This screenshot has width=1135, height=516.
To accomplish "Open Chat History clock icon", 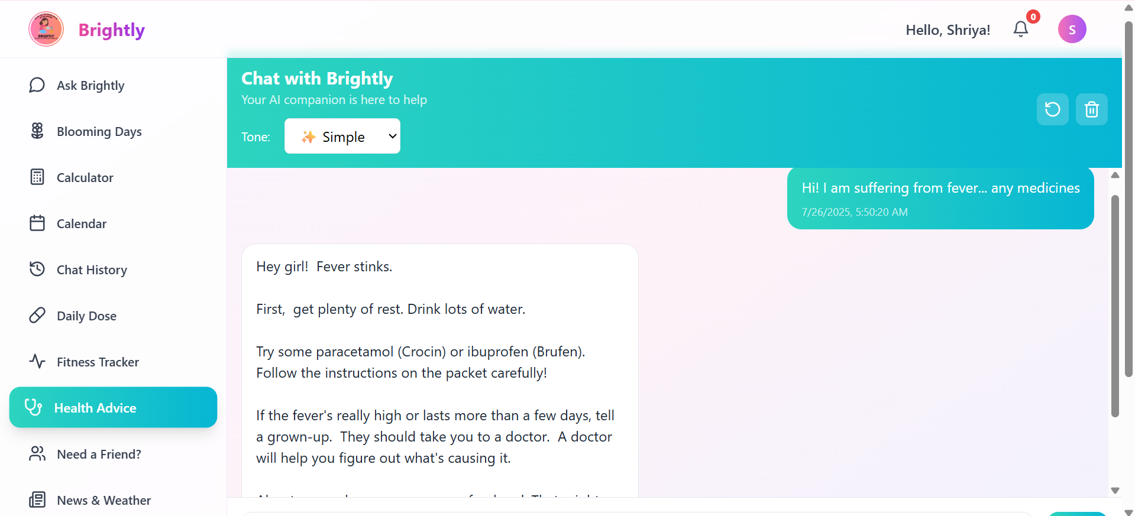I will [37, 269].
